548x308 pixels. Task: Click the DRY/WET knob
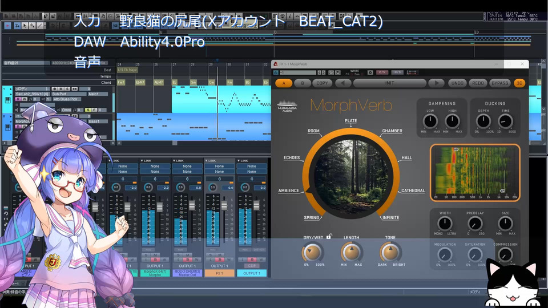pyautogui.click(x=312, y=253)
